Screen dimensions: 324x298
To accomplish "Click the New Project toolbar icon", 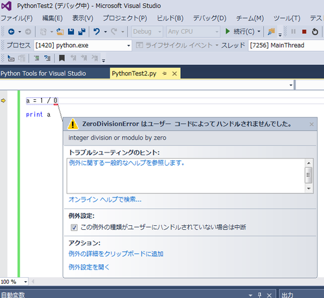I will pyautogui.click(x=43, y=32).
